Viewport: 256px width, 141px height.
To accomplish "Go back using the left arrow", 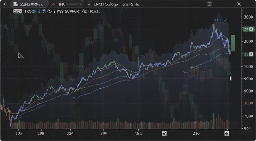I will click(x=5, y=4).
